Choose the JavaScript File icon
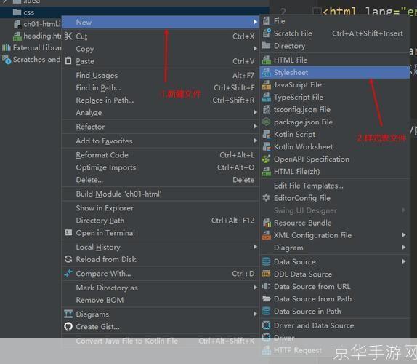The width and height of the screenshot is (417, 364). [x=266, y=84]
